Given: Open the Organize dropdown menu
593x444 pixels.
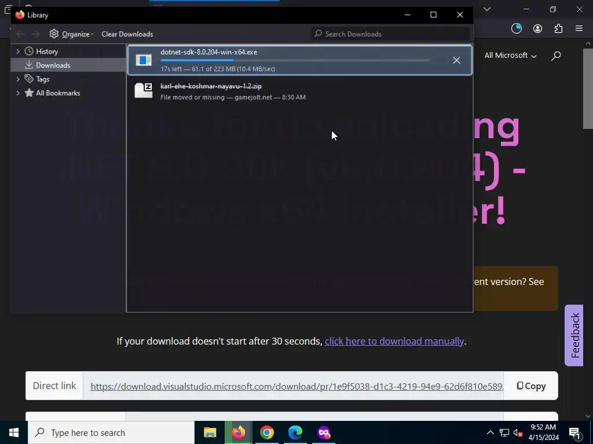Looking at the screenshot, I should coord(78,34).
